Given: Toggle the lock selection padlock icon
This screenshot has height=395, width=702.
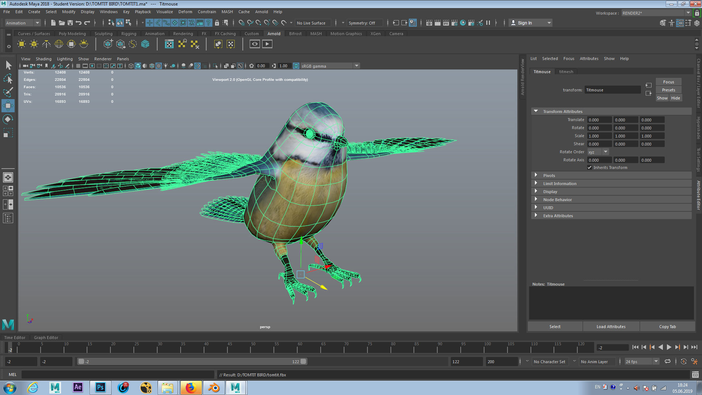Looking at the screenshot, I should point(217,23).
